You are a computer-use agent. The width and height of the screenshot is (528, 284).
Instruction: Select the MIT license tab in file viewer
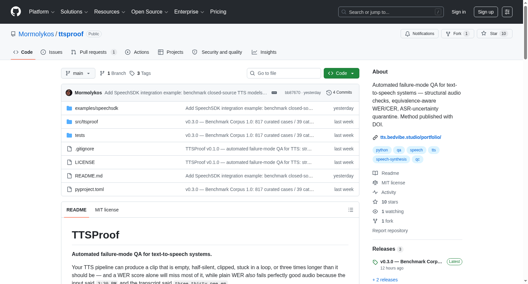pos(107,210)
